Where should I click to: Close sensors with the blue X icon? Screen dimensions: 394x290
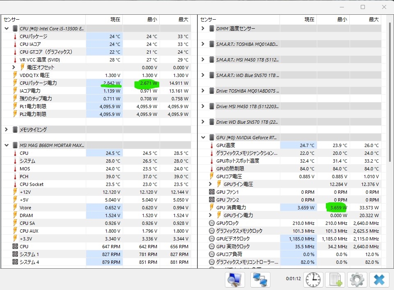tap(379, 279)
